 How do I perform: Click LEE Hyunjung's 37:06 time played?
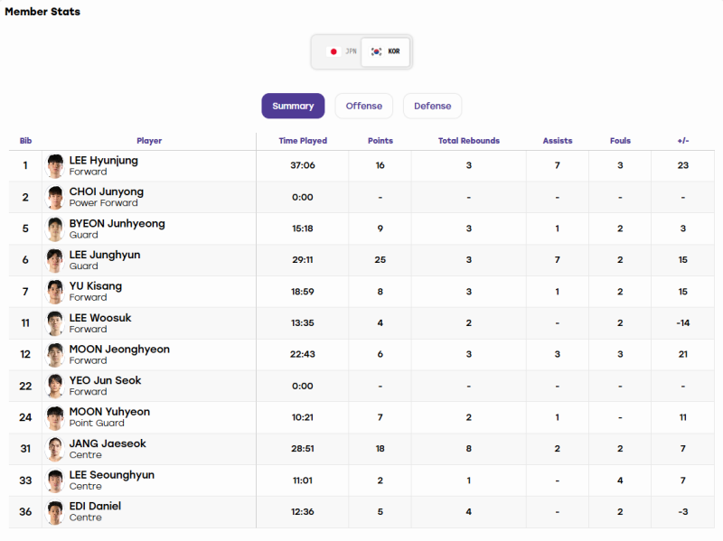(x=303, y=165)
